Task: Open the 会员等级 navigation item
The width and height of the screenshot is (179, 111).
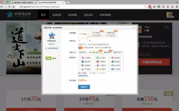Action: tap(73, 15)
